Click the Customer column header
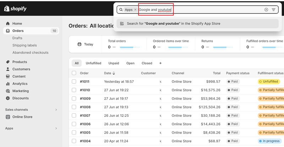The image size is (284, 147). click(x=148, y=73)
